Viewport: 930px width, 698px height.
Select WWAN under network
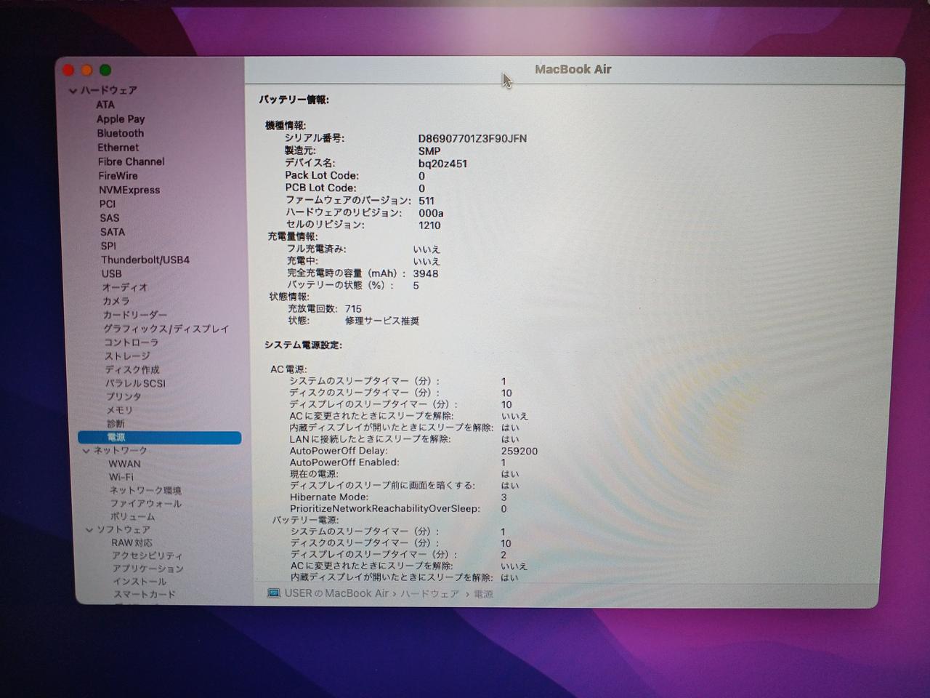click(125, 464)
